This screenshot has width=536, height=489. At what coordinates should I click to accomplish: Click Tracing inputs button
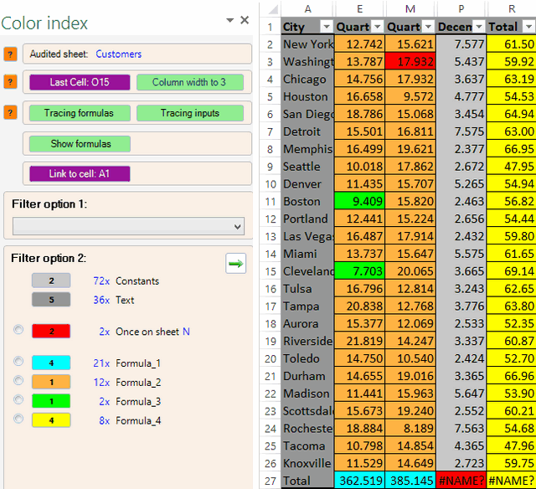pyautogui.click(x=190, y=113)
